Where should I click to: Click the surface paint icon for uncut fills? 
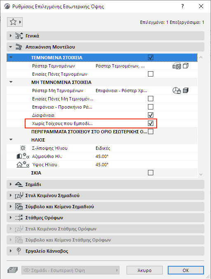pyautogui.click(x=177, y=91)
